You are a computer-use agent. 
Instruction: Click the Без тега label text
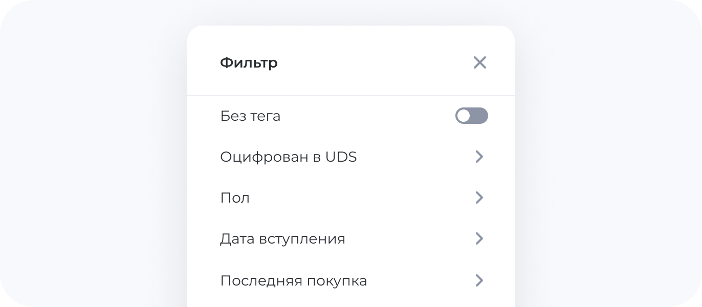250,116
